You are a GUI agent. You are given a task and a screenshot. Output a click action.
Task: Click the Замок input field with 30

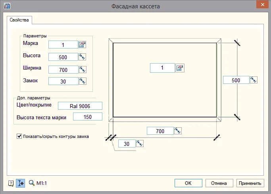(63, 81)
